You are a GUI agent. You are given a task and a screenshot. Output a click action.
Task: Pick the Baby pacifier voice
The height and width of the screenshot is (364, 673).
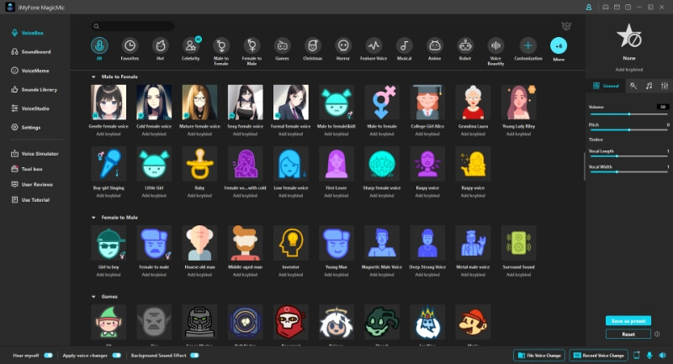point(199,164)
